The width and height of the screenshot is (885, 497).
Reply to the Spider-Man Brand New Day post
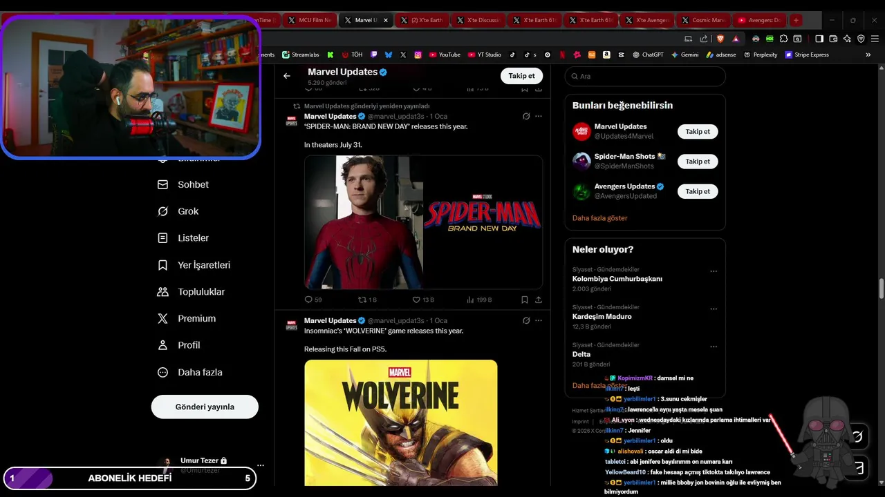coord(313,300)
